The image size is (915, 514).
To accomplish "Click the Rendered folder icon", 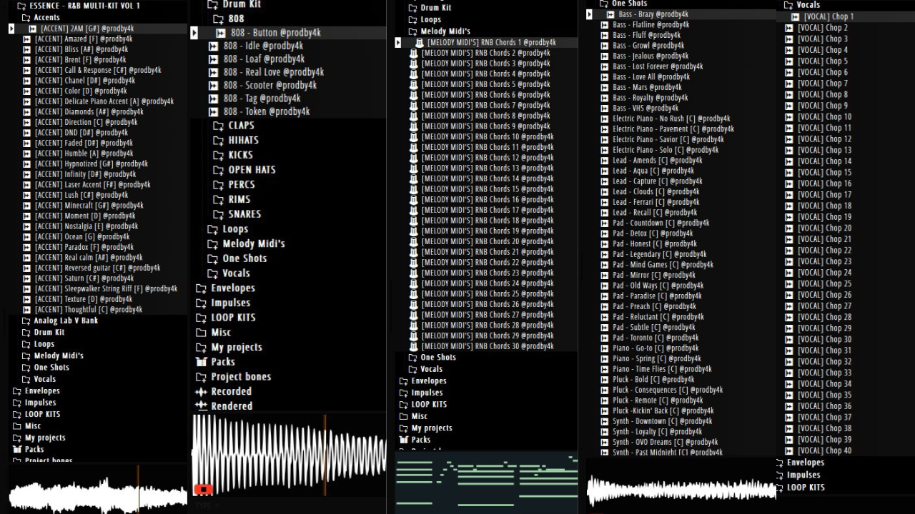I will point(201,406).
